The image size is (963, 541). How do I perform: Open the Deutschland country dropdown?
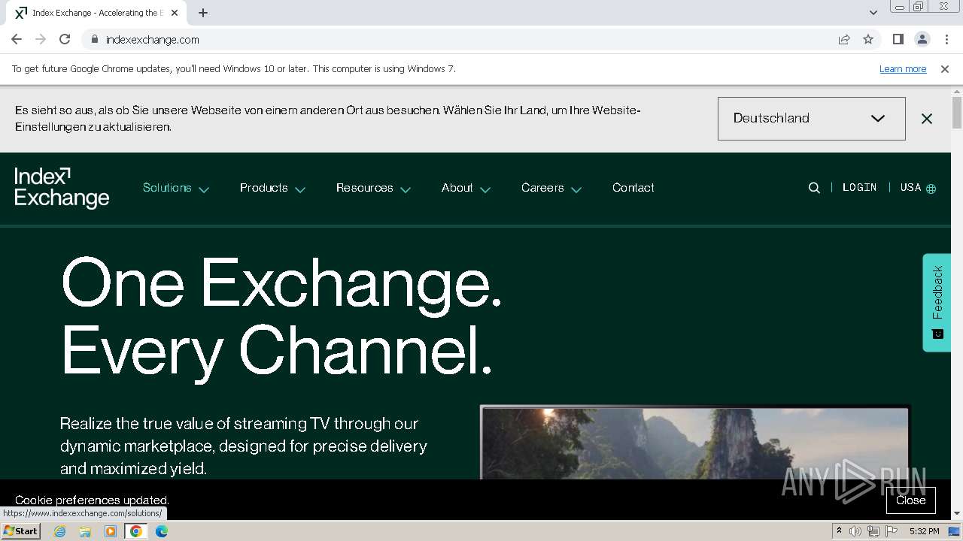811,118
